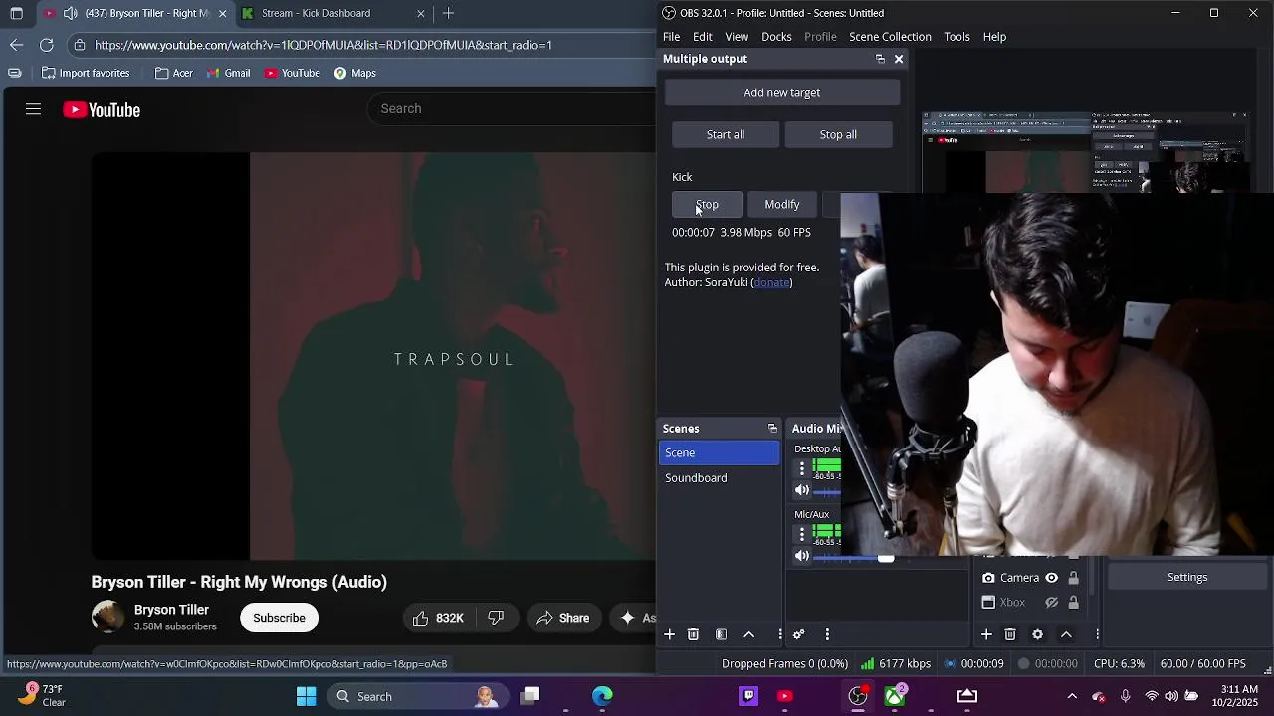
Task: Move scene up with Scenes arrow icon
Action: click(x=749, y=634)
